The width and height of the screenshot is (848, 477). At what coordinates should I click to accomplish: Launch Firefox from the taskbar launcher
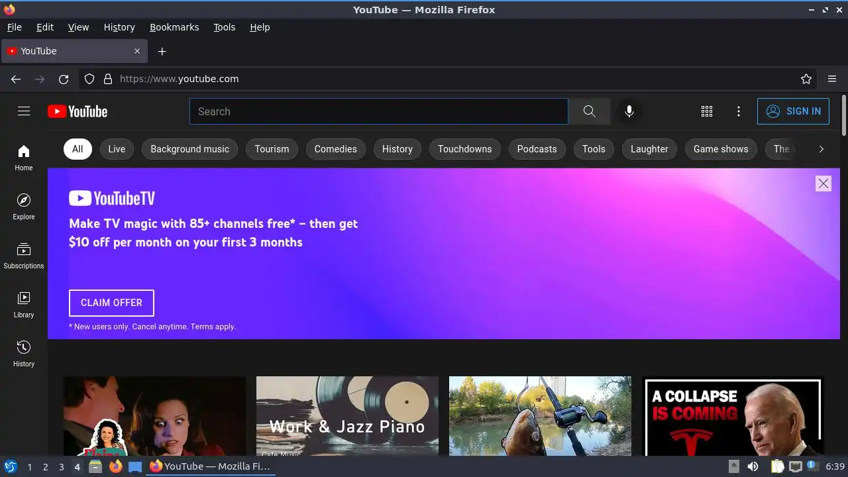coord(116,466)
